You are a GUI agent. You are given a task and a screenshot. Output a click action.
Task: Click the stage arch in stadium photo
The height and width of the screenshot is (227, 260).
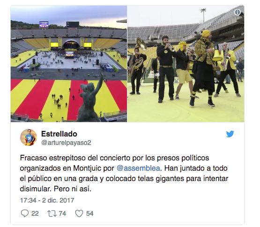pyautogui.click(x=71, y=45)
